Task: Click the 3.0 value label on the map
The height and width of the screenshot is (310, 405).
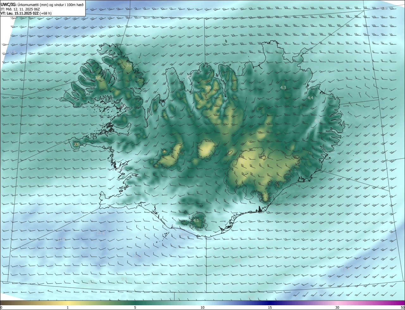Action: pyautogui.click(x=98, y=78)
